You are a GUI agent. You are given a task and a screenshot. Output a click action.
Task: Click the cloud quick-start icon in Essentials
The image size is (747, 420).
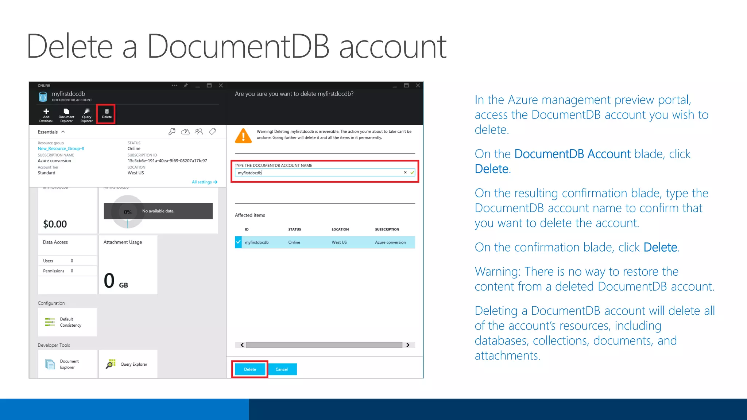pyautogui.click(x=185, y=132)
